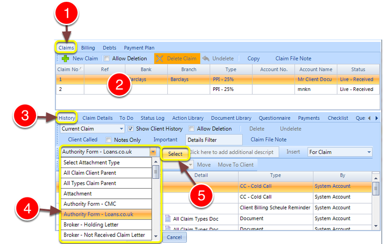Screen dimensions: 391x244
Task: Click attachment list scrollbar up arrow
Action: (x=156, y=162)
